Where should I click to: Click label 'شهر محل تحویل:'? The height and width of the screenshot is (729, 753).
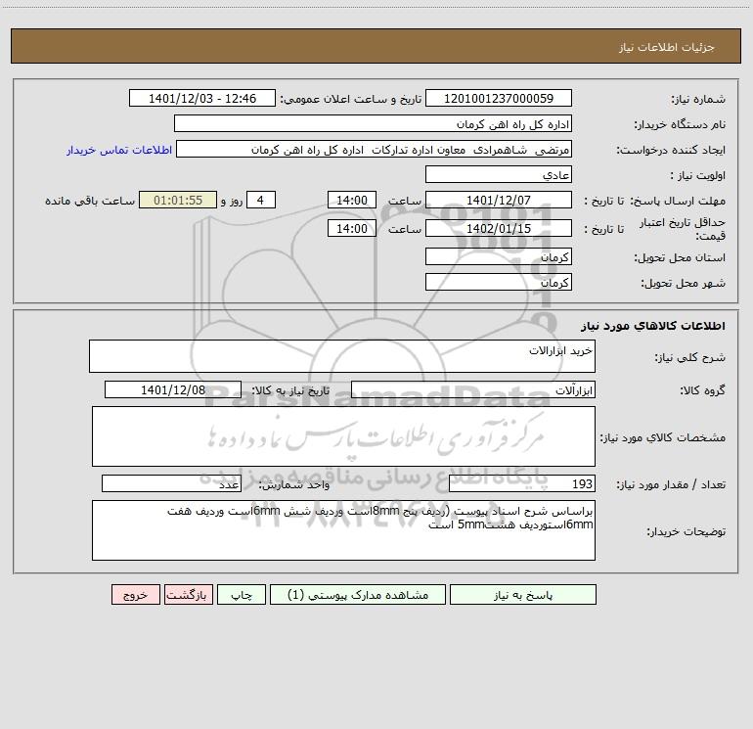coord(684,284)
